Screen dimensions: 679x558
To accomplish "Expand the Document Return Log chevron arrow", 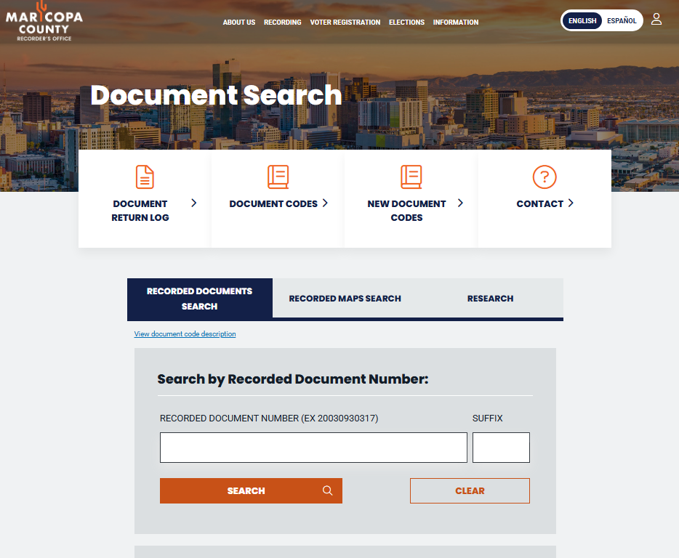I will click(x=194, y=203).
